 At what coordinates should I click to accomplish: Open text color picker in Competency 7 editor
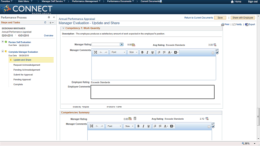[170, 52]
